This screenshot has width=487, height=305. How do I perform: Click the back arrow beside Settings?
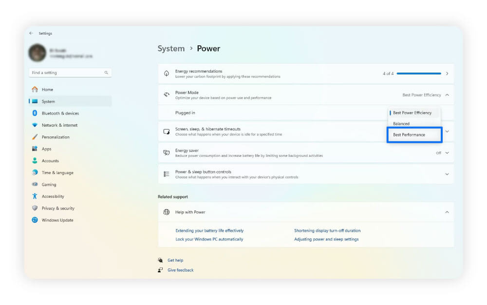point(31,33)
